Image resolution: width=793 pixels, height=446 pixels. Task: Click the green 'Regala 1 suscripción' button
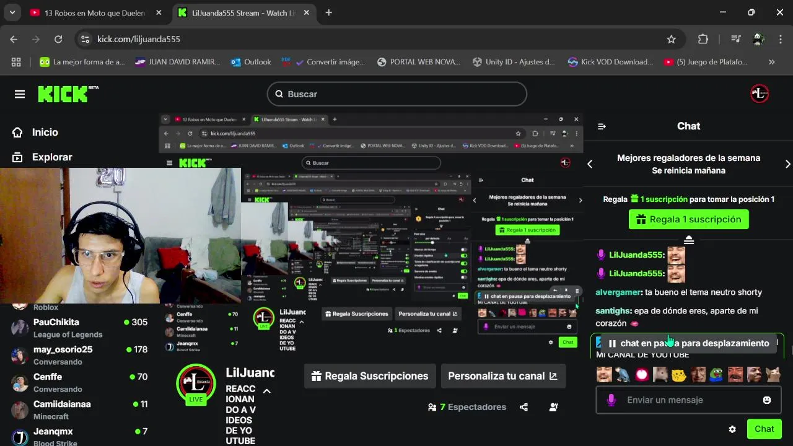click(x=688, y=219)
